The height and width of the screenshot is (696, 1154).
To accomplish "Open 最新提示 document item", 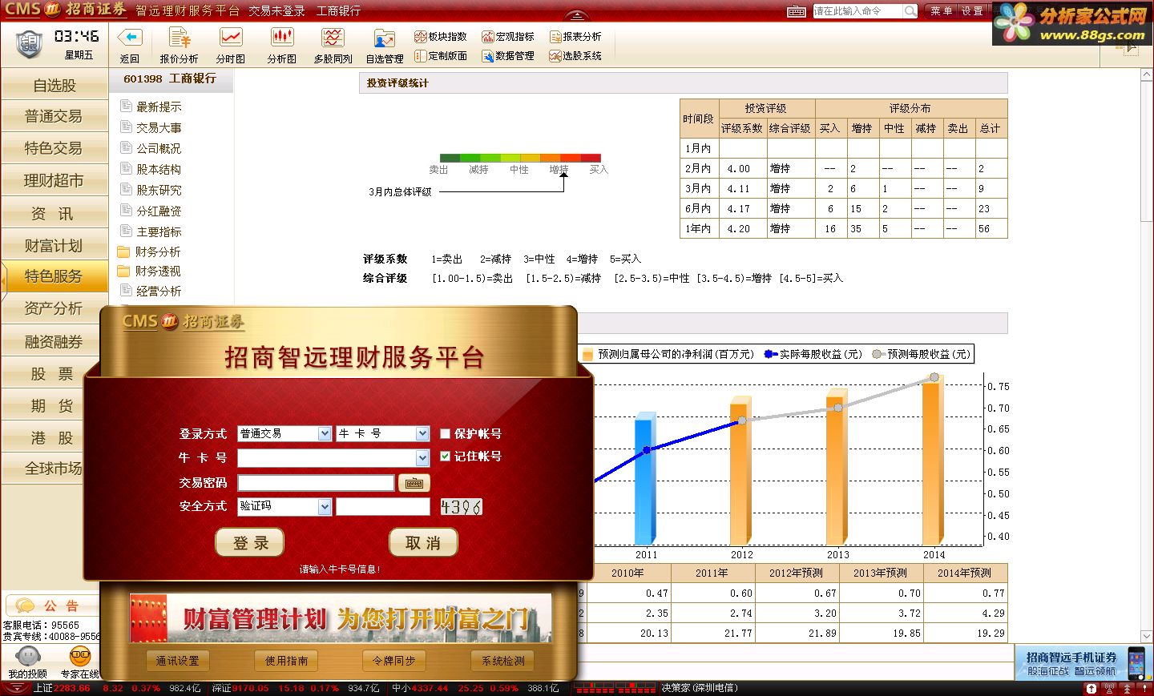I will (x=151, y=107).
